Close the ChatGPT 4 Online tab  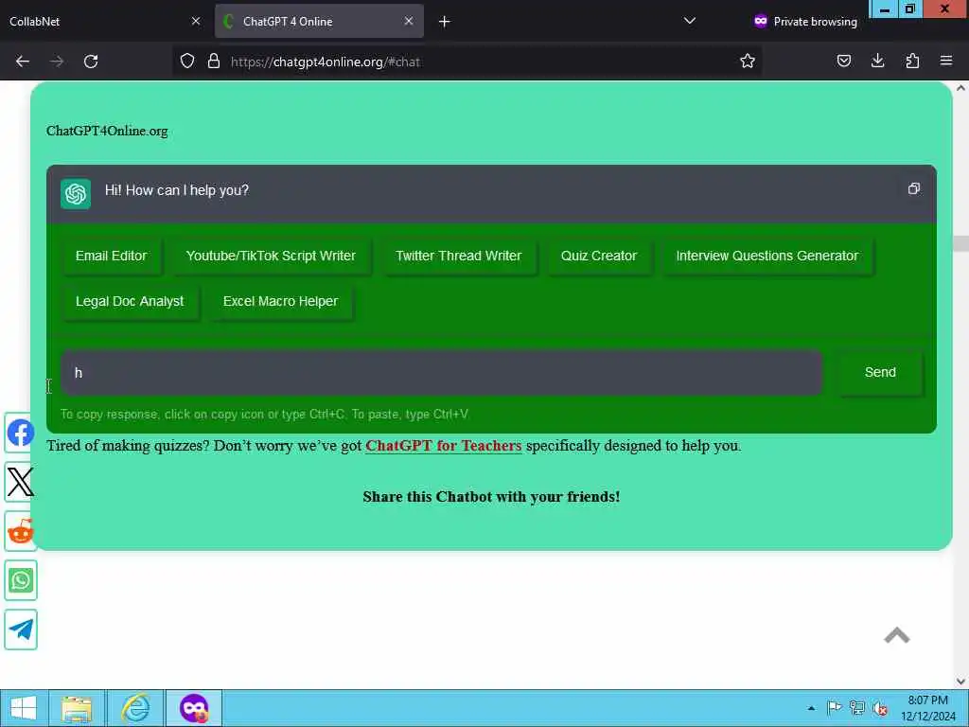pos(409,21)
